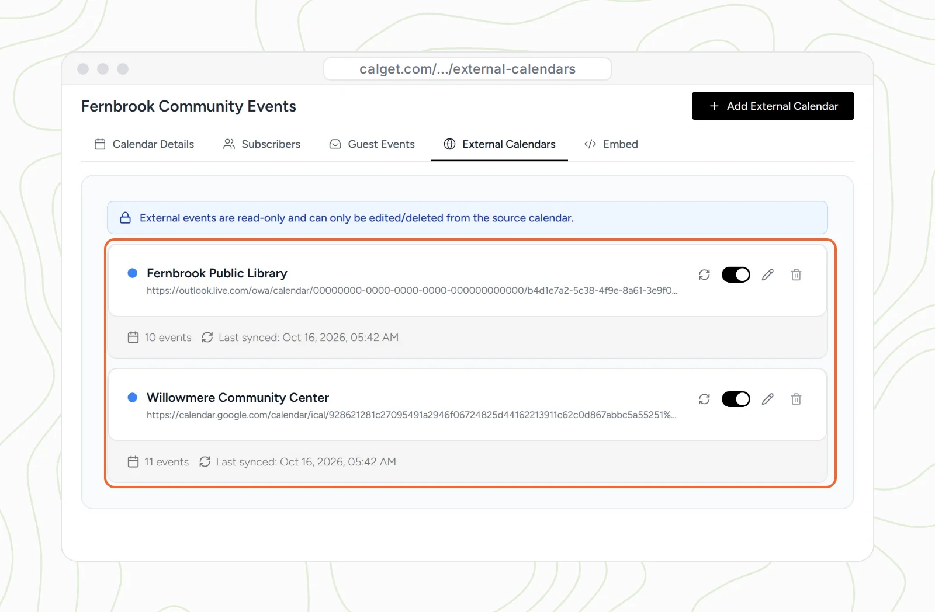Viewport: 935px width, 612px height.
Task: Click the Fernbrook Public Library blue color dot
Action: coord(133,273)
